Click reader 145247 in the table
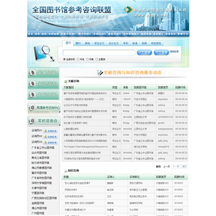 127,99
